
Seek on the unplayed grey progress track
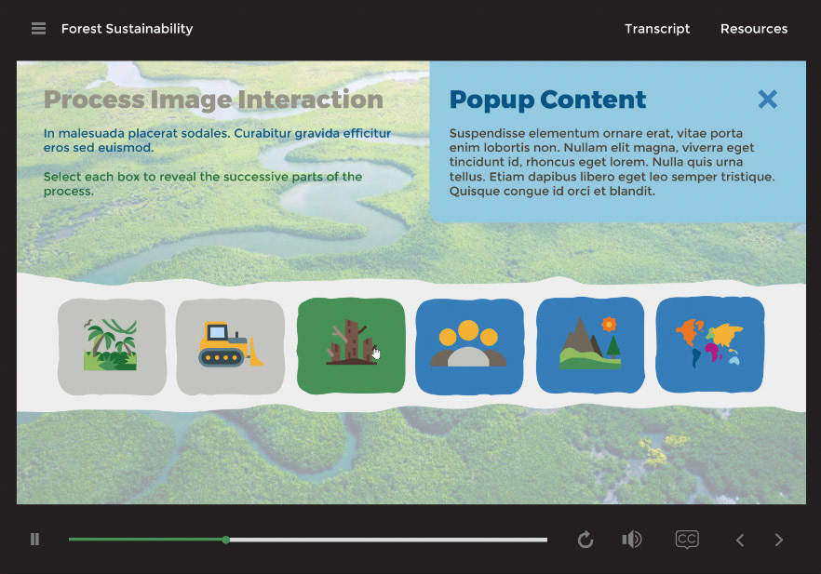tap(388, 540)
